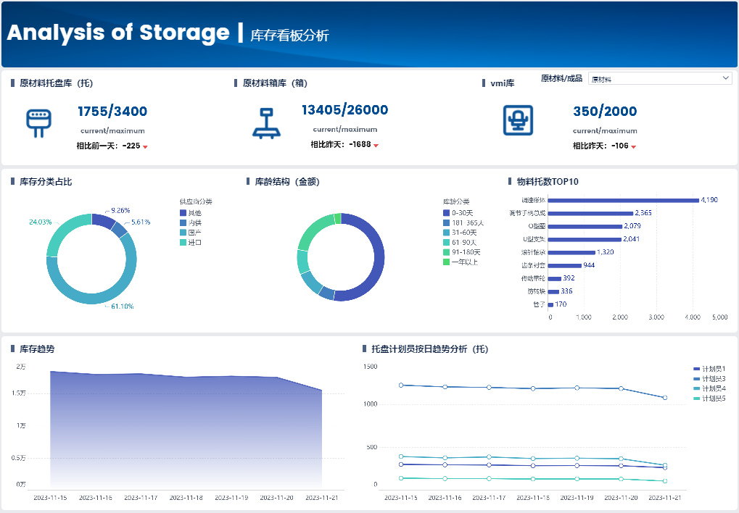Click the 1755/3400 pallet count
The width and height of the screenshot is (739, 513).
[x=112, y=112]
